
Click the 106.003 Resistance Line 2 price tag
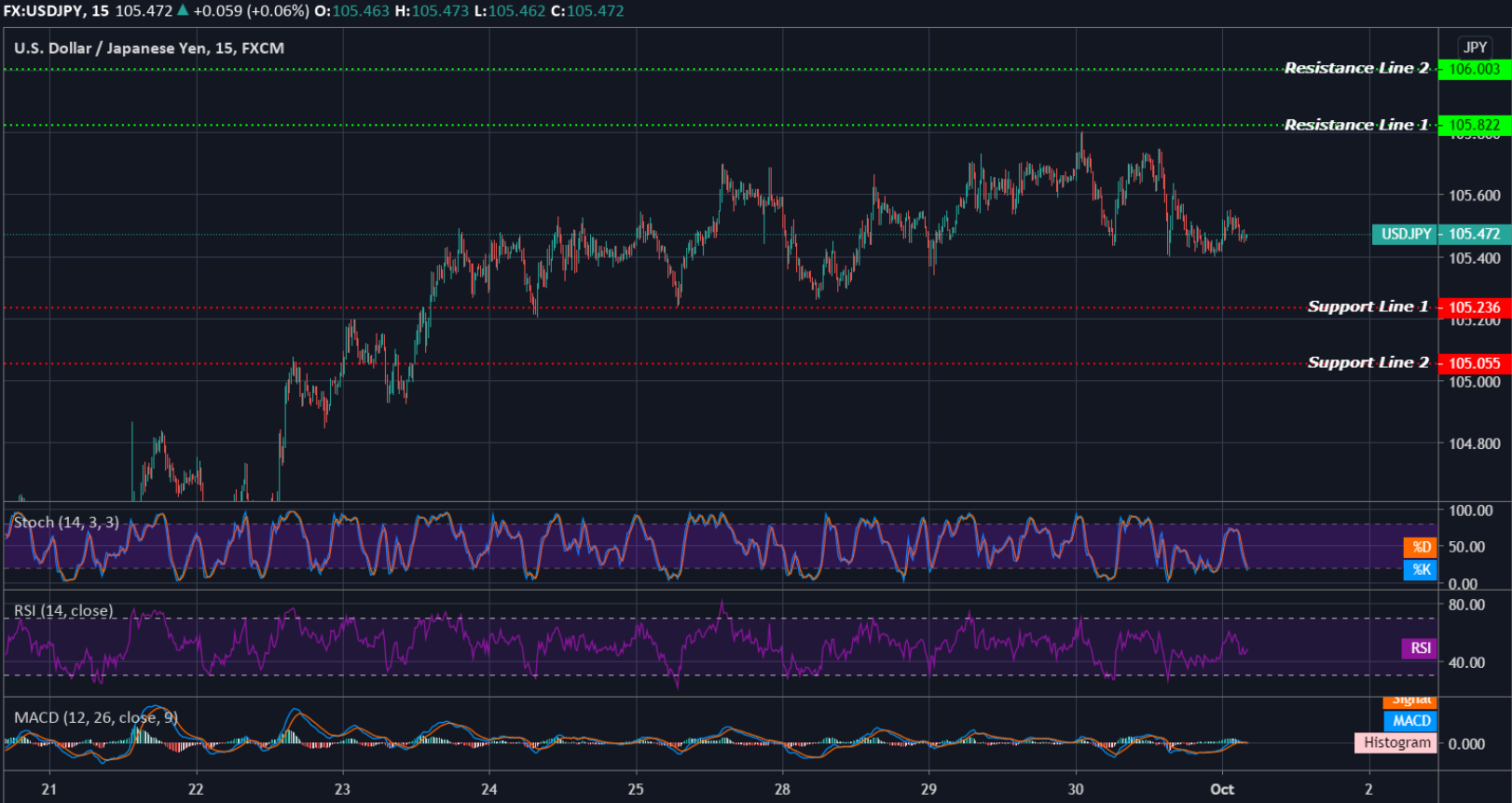(1475, 69)
